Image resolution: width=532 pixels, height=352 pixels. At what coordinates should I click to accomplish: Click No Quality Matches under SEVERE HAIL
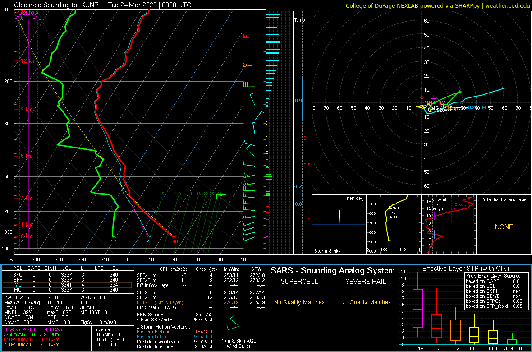(x=365, y=302)
